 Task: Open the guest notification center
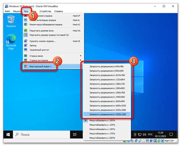(x=171, y=135)
